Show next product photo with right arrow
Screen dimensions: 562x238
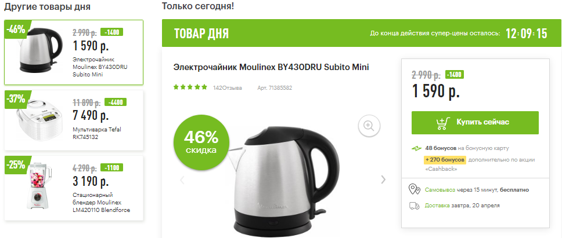pos(384,180)
